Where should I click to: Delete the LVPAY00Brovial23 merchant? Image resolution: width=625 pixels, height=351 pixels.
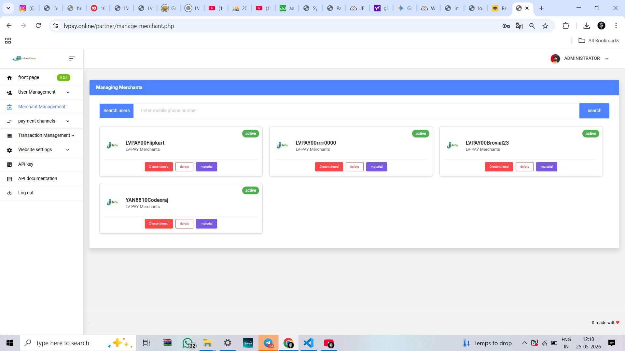tap(524, 167)
